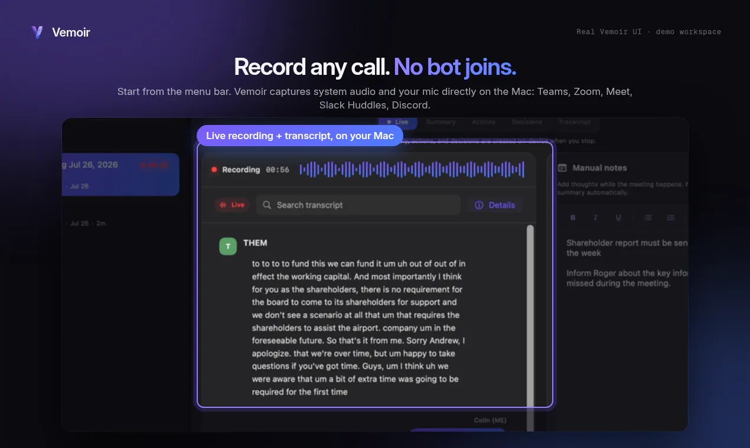Click the "Colin (ME)" speaker label
Screen dimensions: 750x448
[490, 420]
